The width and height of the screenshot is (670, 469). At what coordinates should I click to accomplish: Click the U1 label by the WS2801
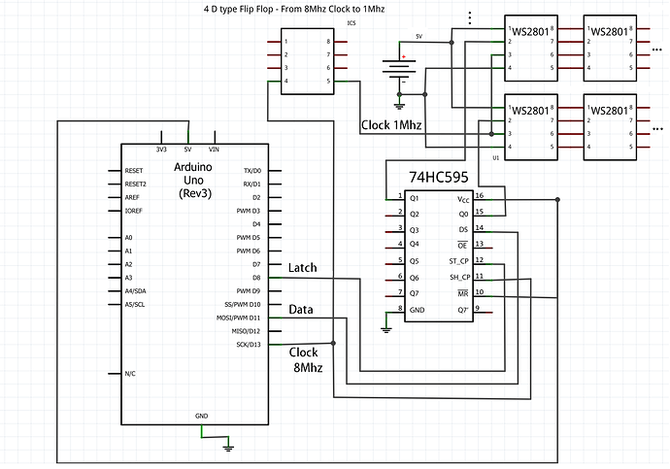click(495, 157)
